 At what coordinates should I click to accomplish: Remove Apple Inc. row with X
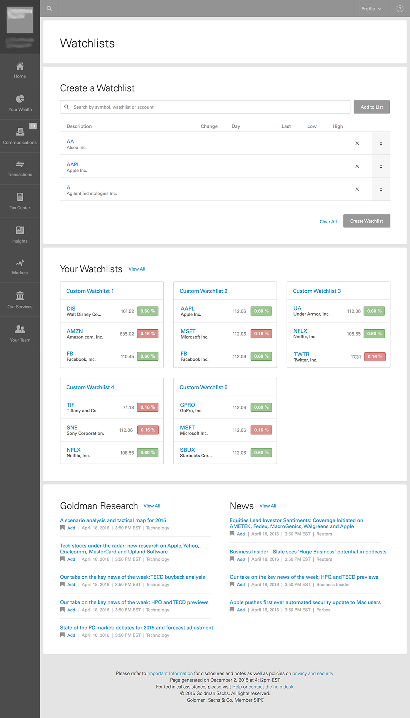pyautogui.click(x=357, y=166)
